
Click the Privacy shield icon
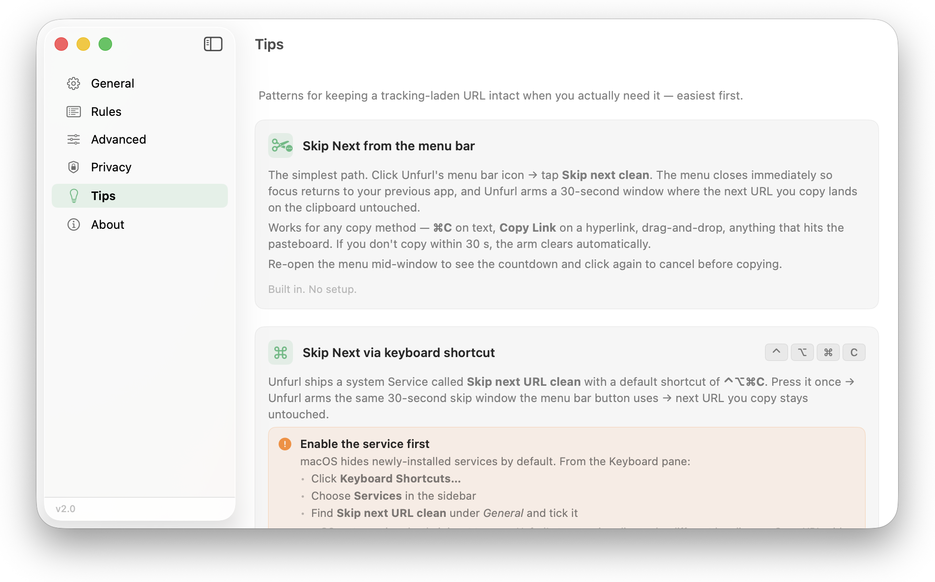click(x=74, y=167)
